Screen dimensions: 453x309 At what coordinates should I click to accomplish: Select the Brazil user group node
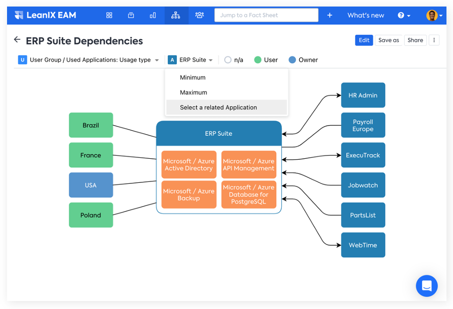(x=91, y=125)
